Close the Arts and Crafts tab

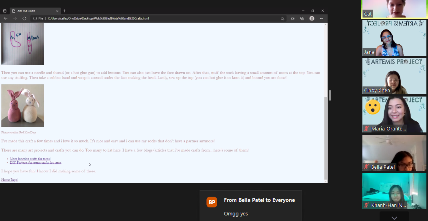[57, 11]
